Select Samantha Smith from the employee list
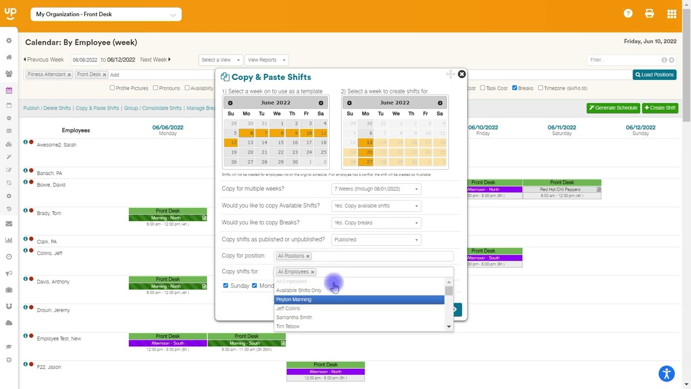Viewport: 691px width, 389px height. [360, 318]
